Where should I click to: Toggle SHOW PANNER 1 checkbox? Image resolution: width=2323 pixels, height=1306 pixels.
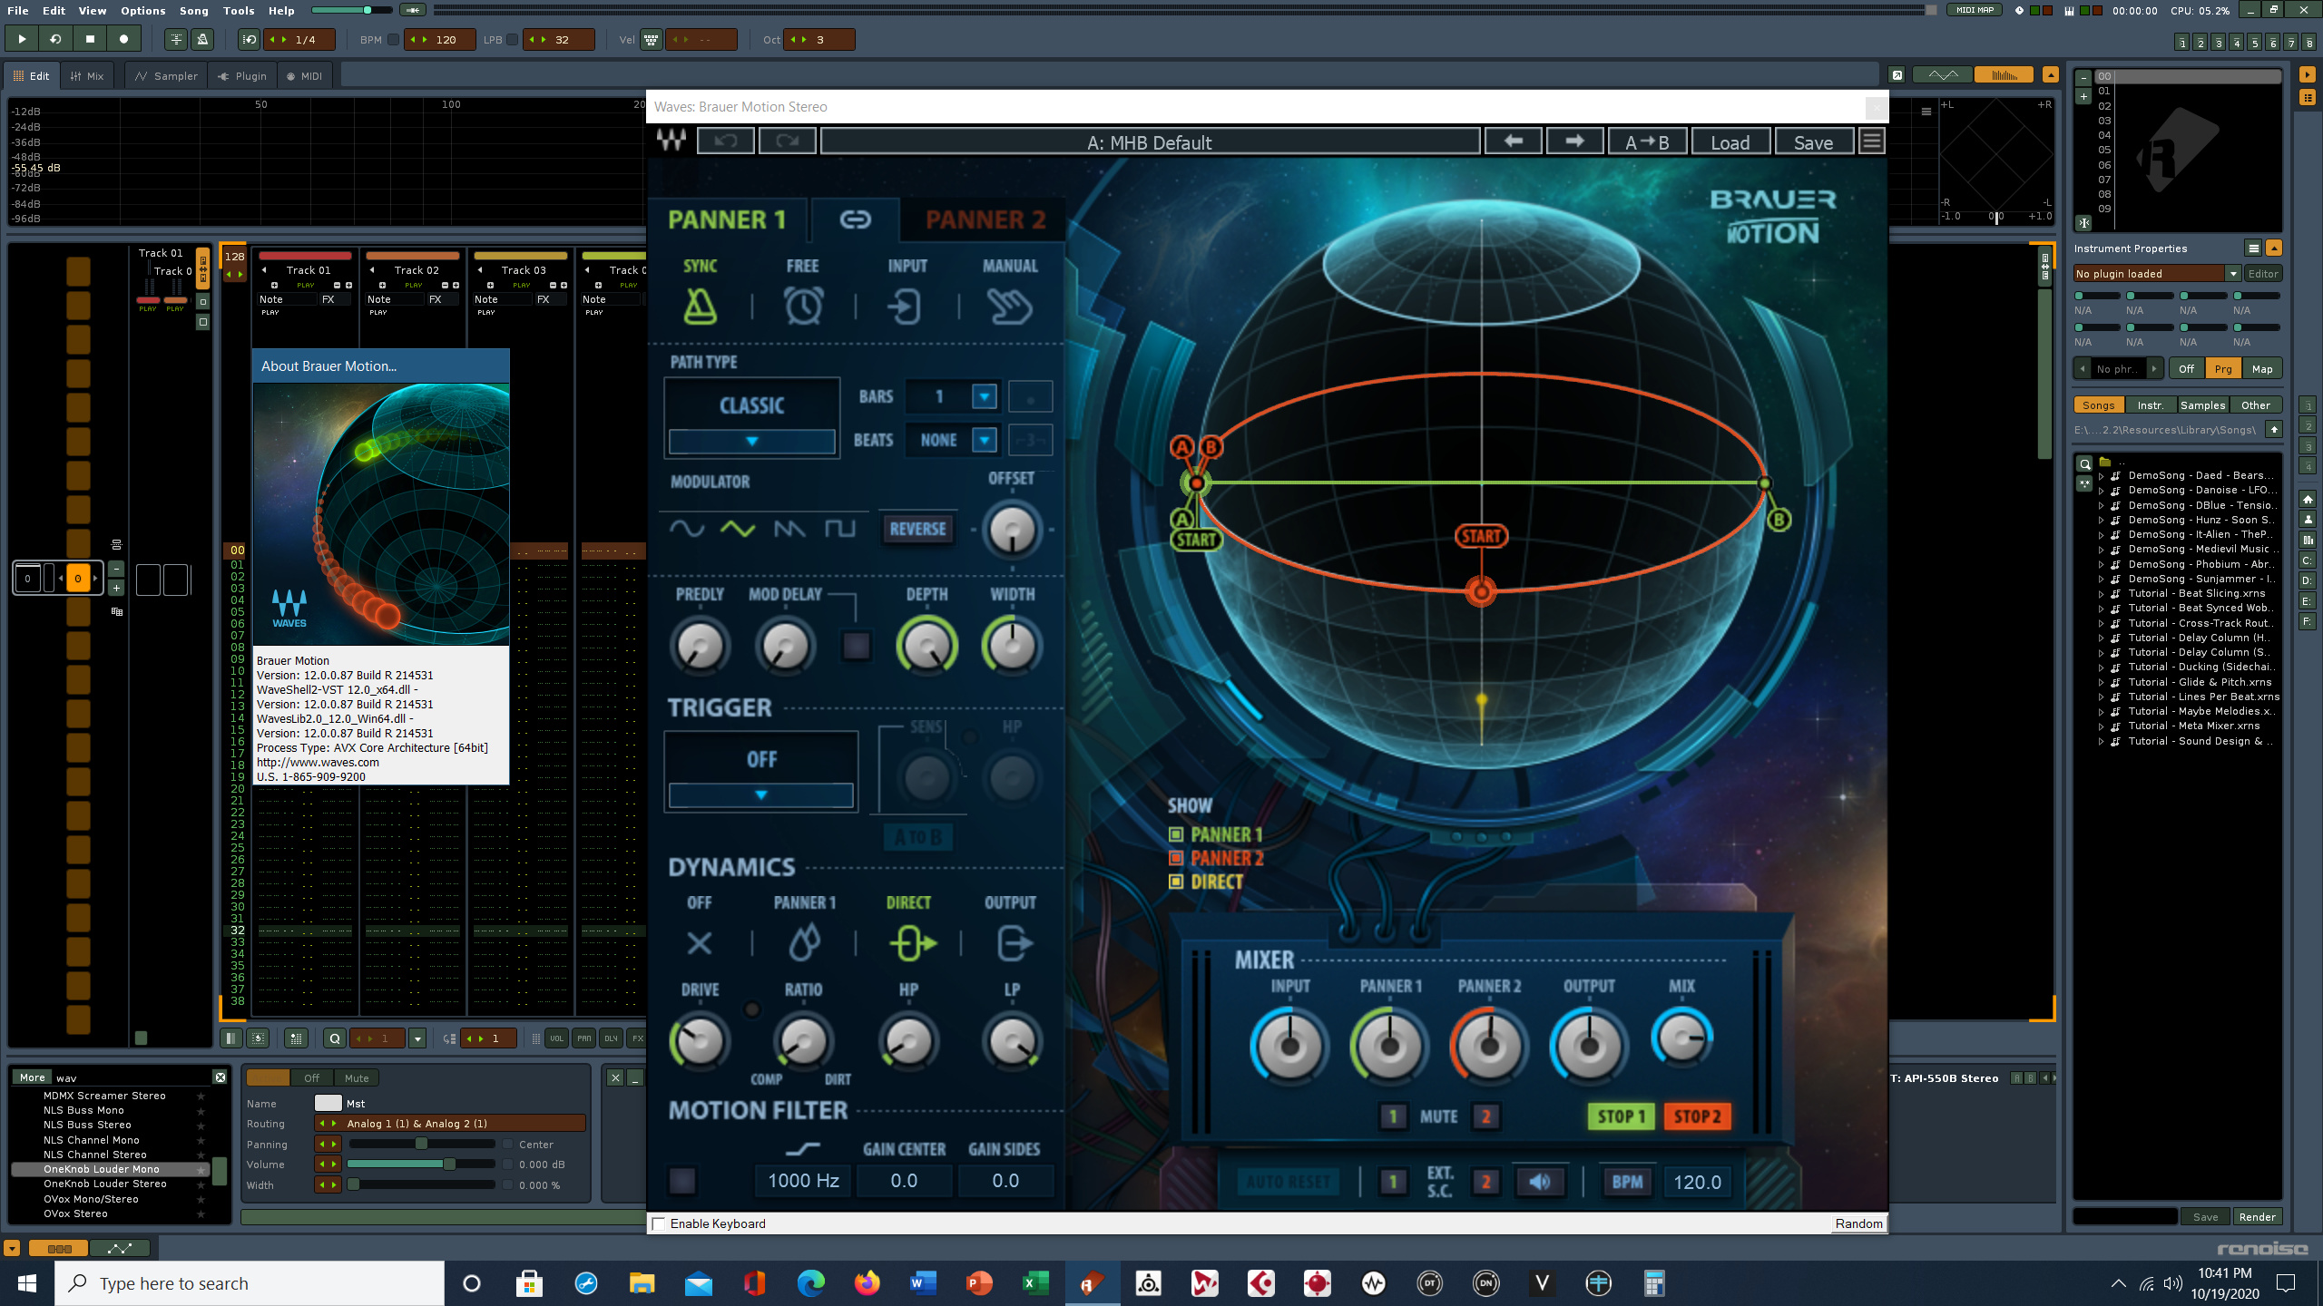pos(1176,834)
